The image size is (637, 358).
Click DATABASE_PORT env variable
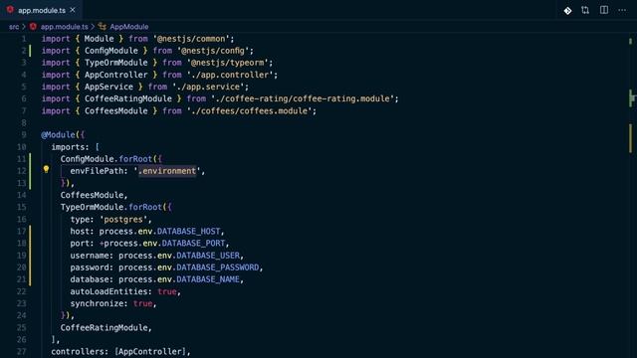(193, 243)
